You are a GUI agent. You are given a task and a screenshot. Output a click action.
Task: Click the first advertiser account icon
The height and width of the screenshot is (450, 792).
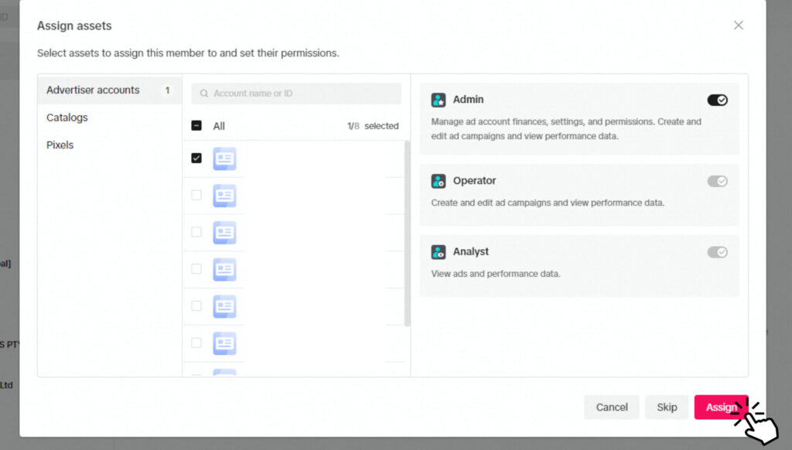click(x=224, y=159)
